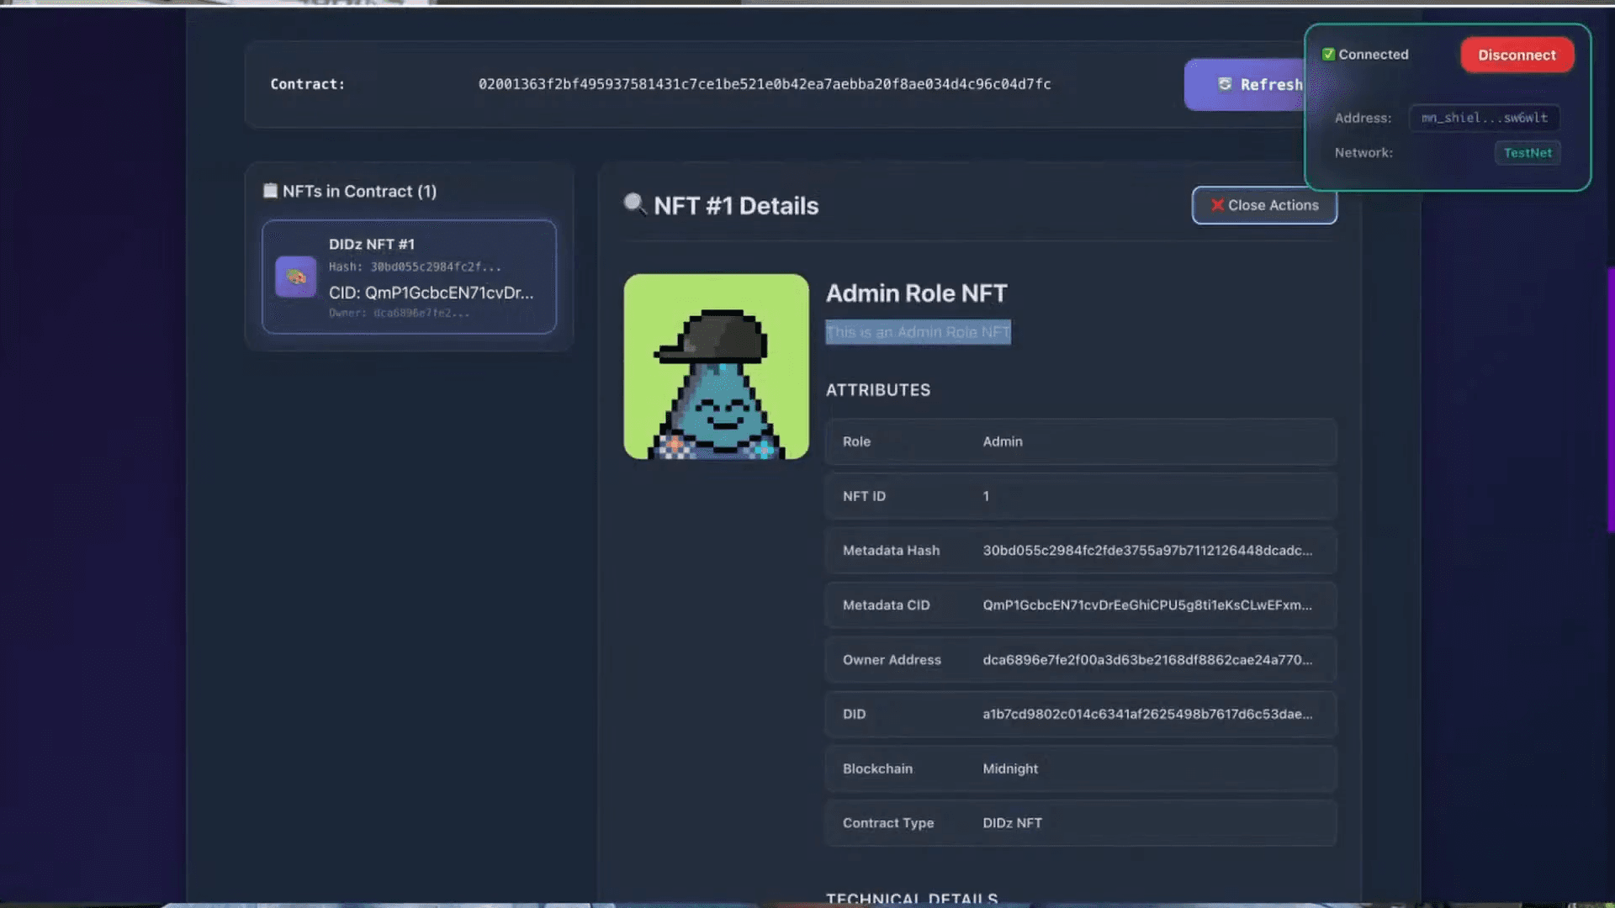The height and width of the screenshot is (908, 1615).
Task: Click the red X icon in Close Actions
Action: (1216, 205)
